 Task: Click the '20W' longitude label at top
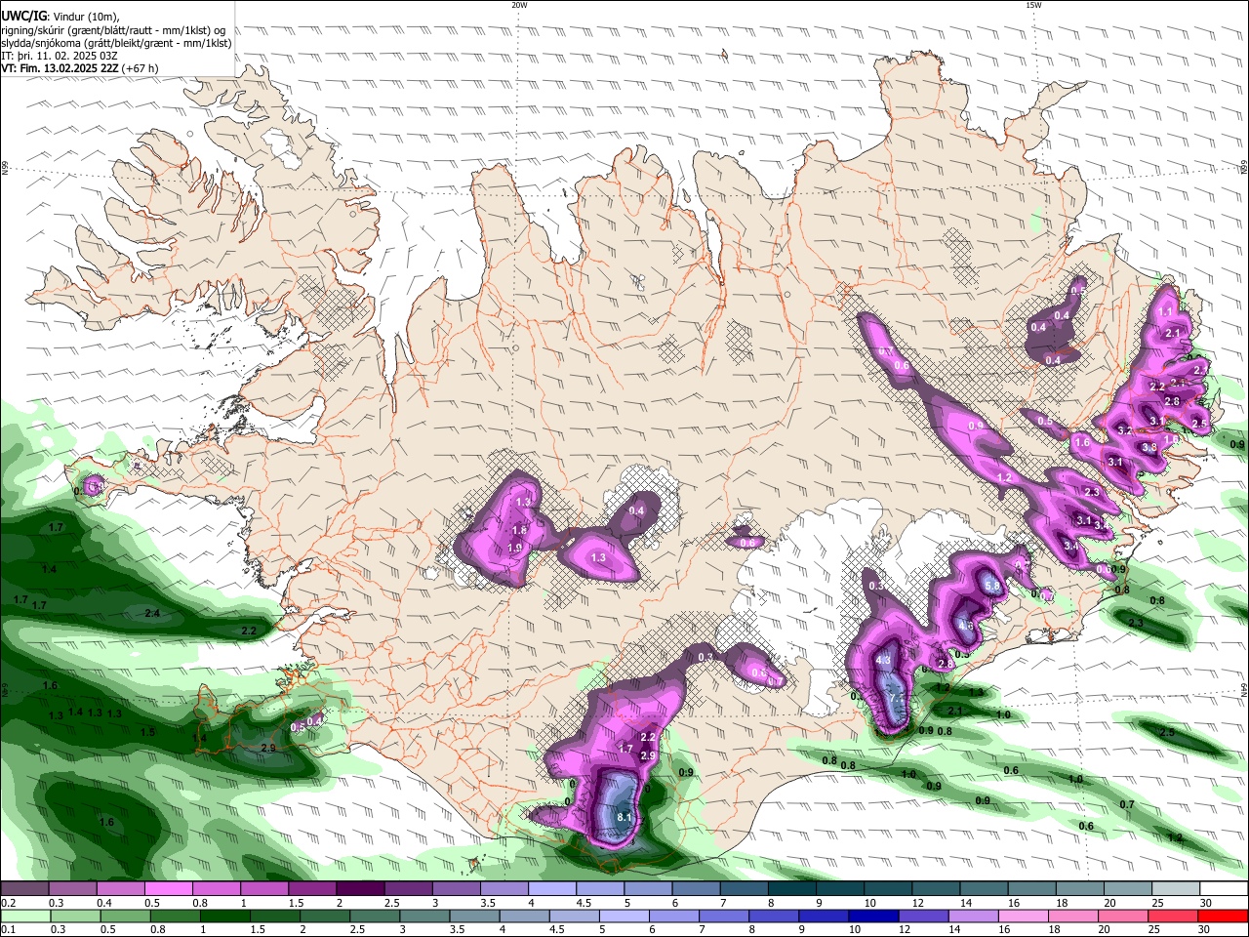519,5
